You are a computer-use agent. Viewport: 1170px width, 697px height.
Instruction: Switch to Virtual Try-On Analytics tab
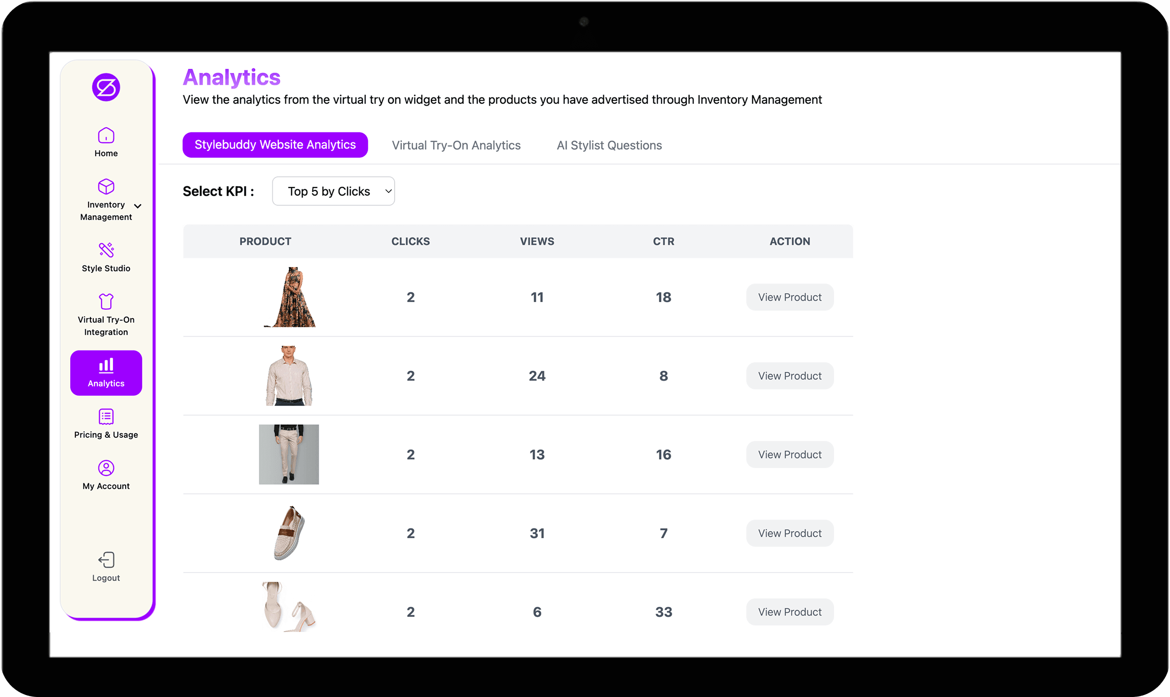pos(455,145)
